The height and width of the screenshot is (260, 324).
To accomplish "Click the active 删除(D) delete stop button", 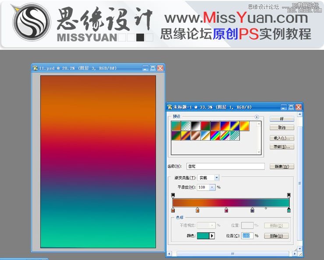I will (276, 236).
